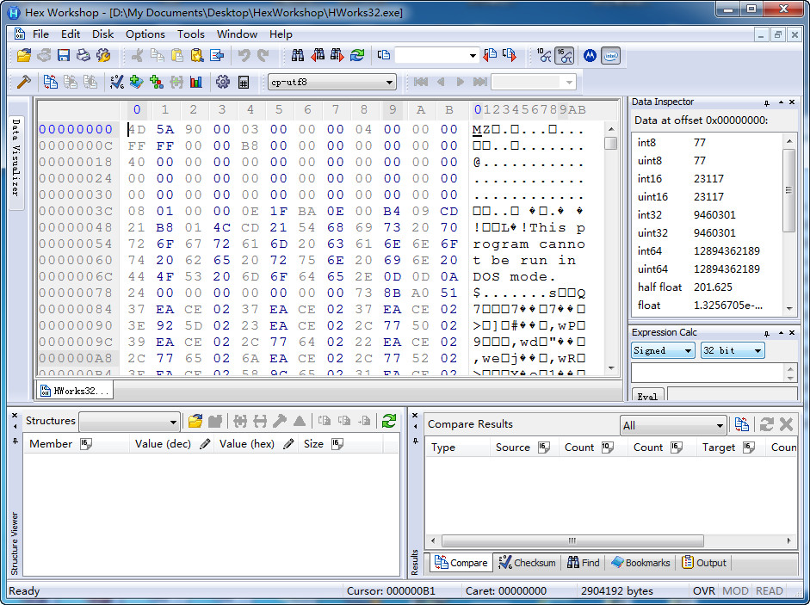Open the Tools menu
810x605 pixels.
191,34
